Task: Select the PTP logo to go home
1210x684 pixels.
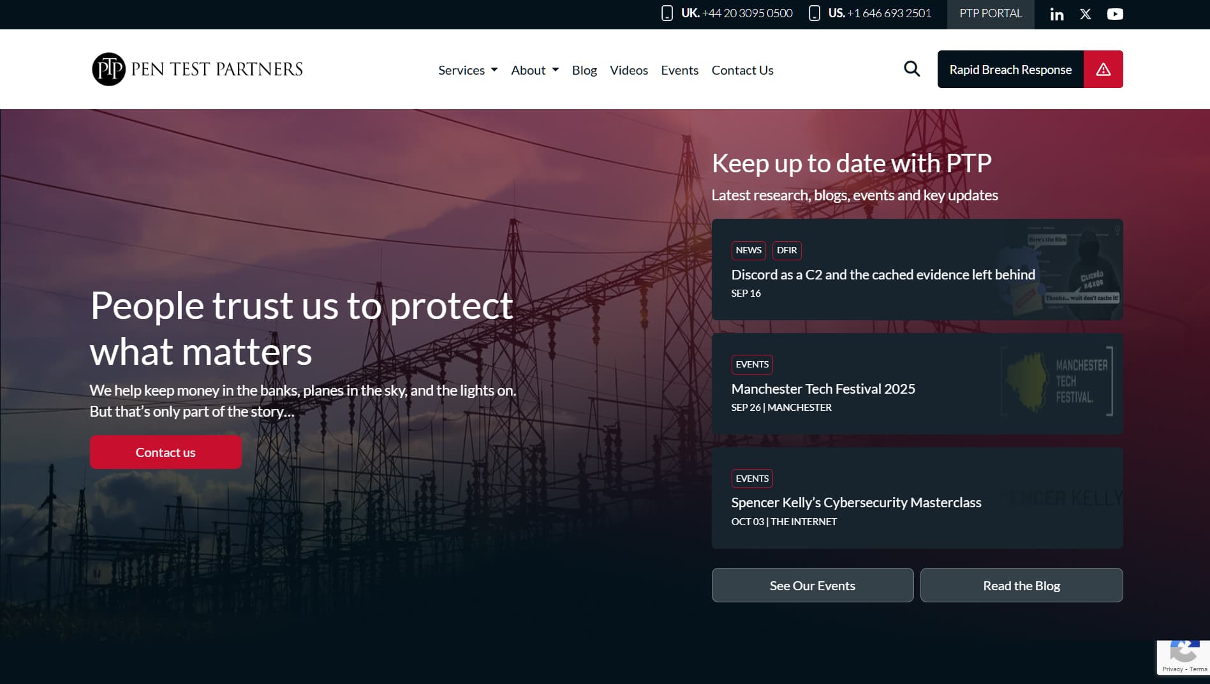Action: [x=196, y=68]
